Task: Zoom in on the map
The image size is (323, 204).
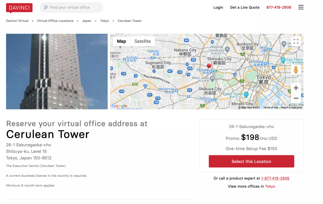Action: click(296, 88)
